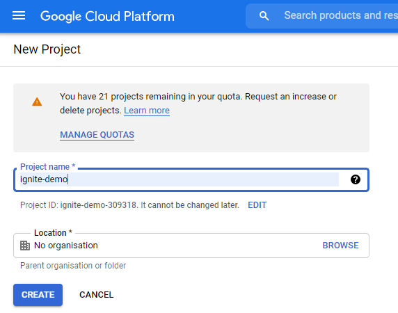Select the No organisation location field

(191, 246)
